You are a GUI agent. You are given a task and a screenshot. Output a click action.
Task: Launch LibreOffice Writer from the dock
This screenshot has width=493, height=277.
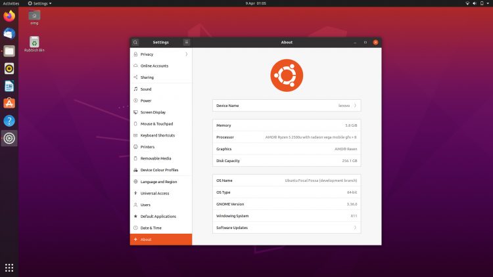(x=9, y=86)
